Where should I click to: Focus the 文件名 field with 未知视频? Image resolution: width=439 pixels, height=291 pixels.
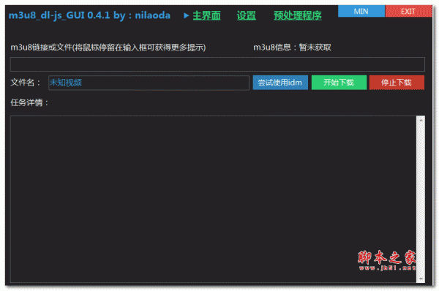pyautogui.click(x=149, y=83)
